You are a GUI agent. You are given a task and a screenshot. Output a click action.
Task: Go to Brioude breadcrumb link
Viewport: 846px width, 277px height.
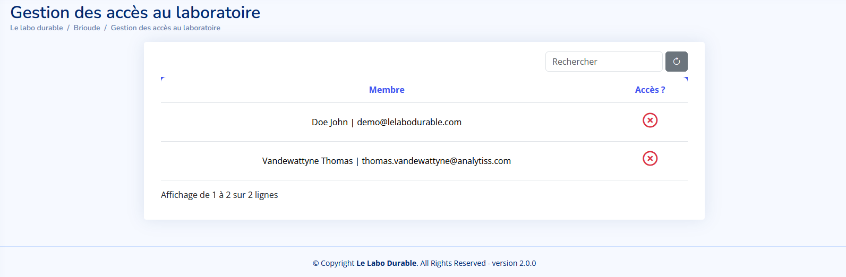click(87, 28)
